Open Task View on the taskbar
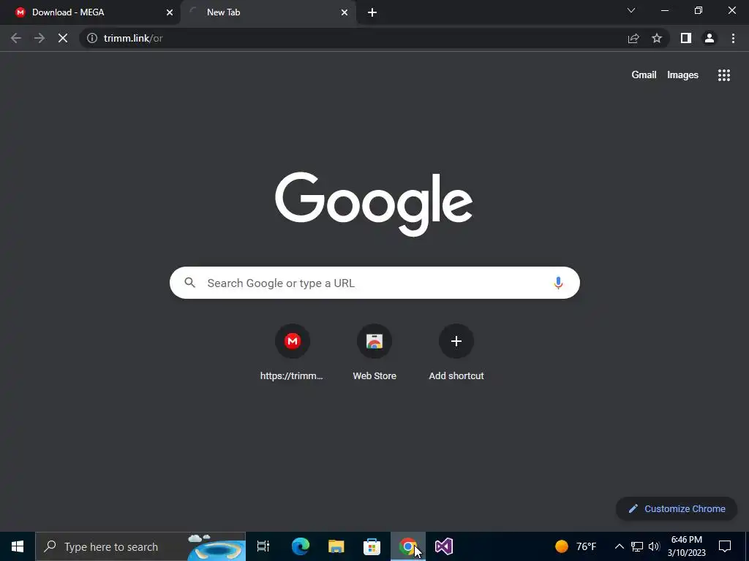749x561 pixels. point(263,546)
